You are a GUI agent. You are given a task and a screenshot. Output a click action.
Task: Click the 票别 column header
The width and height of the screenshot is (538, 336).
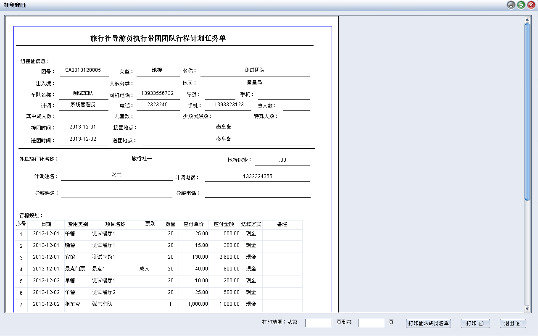point(150,224)
